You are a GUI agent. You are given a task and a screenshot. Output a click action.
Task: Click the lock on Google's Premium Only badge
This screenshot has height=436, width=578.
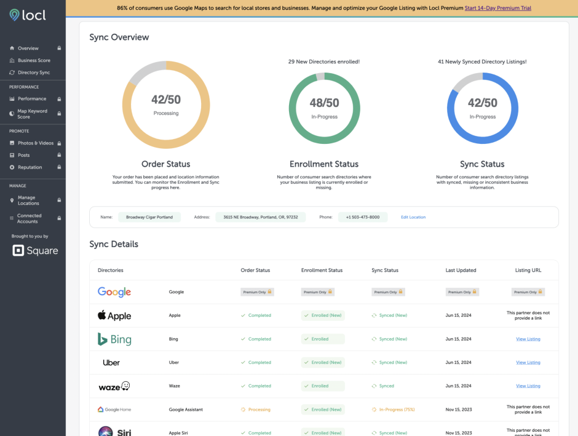click(x=269, y=291)
